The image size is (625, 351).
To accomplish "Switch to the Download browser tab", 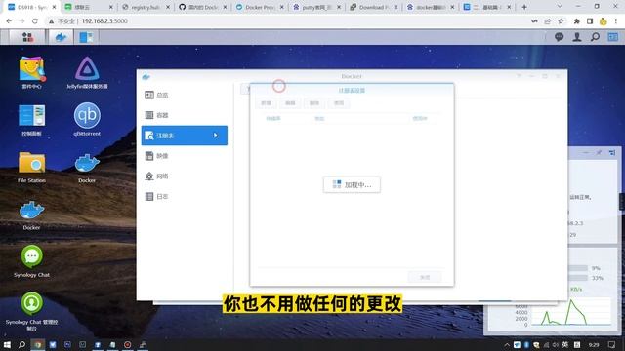I will coord(373,7).
